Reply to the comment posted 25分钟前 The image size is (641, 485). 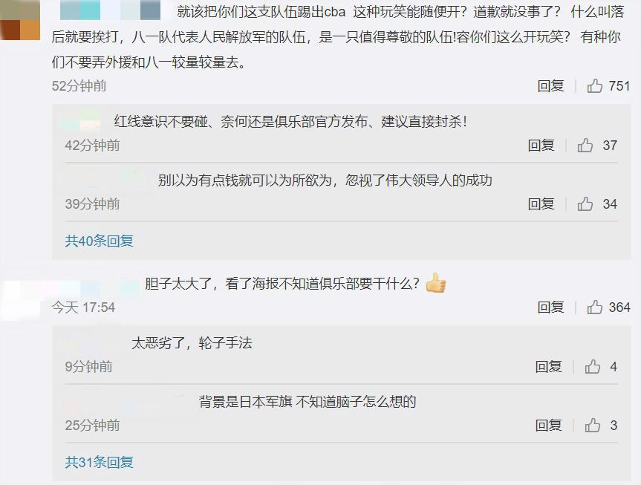pyautogui.click(x=549, y=426)
